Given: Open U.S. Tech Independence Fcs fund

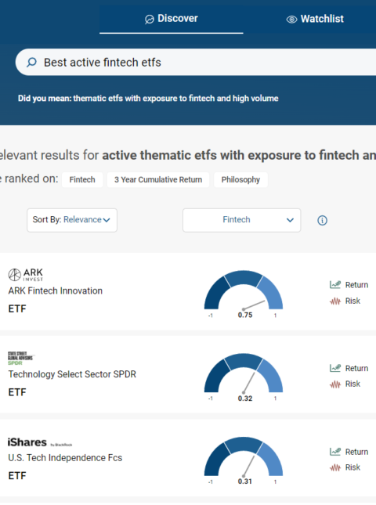Looking at the screenshot, I should pyautogui.click(x=65, y=458).
